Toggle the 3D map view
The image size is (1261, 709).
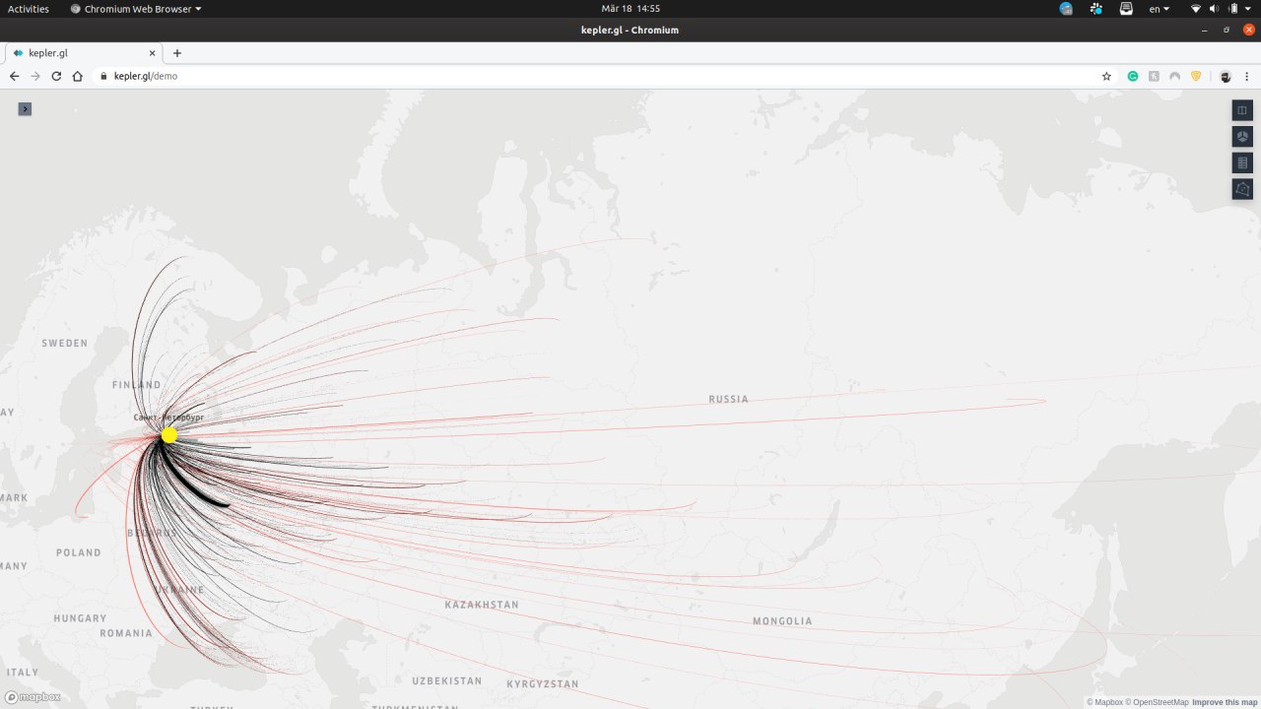[1242, 137]
